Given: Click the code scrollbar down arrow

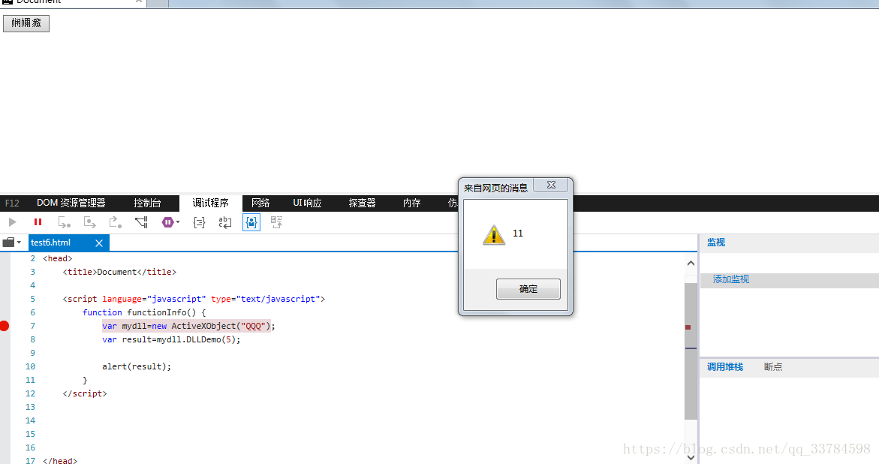Looking at the screenshot, I should tap(691, 457).
